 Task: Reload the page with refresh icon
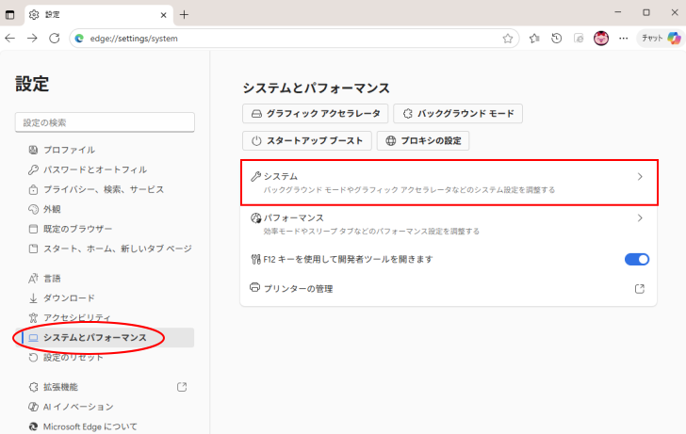pos(54,39)
